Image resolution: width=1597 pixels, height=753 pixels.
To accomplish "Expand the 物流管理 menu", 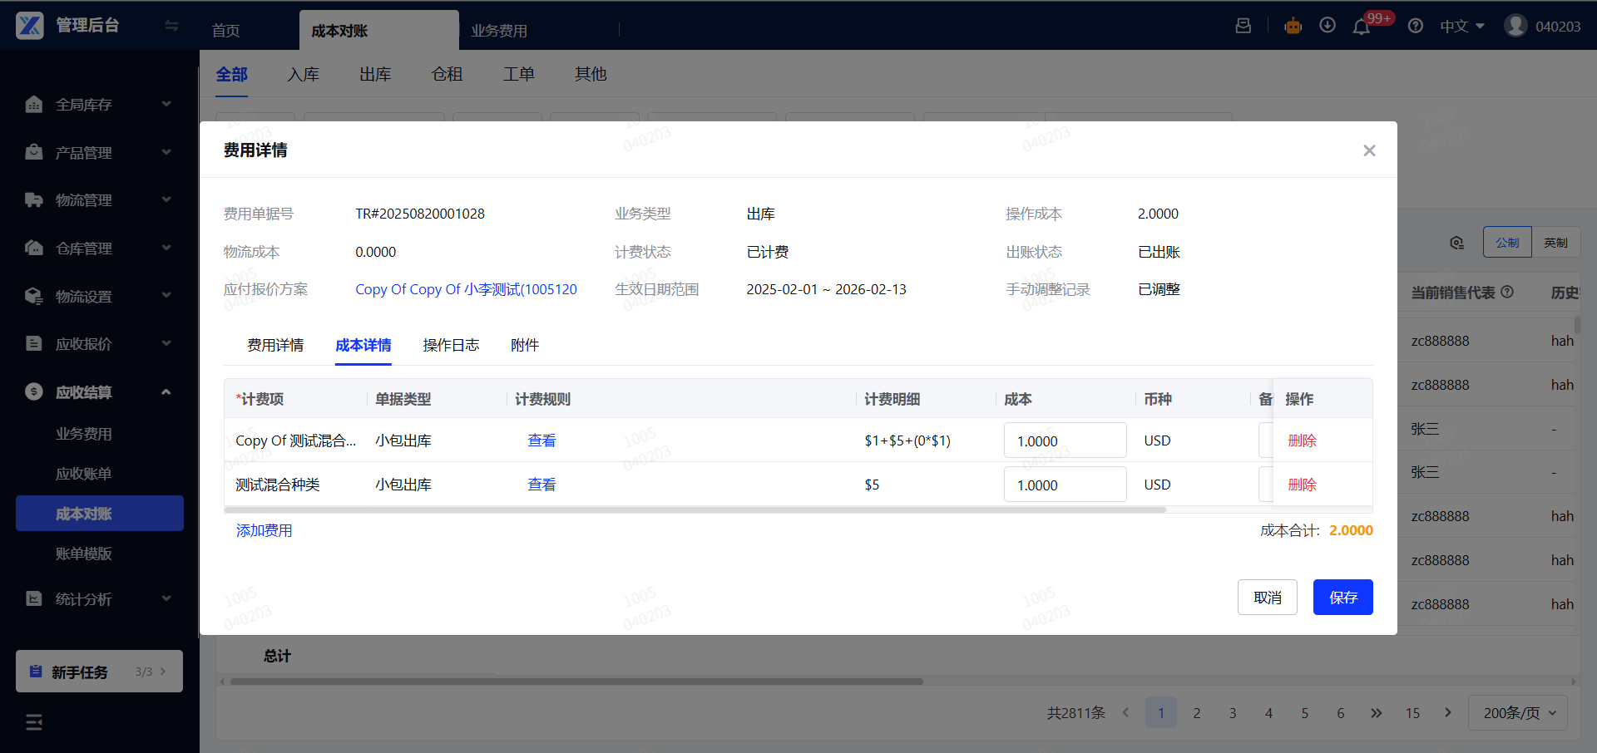I will (166, 199).
